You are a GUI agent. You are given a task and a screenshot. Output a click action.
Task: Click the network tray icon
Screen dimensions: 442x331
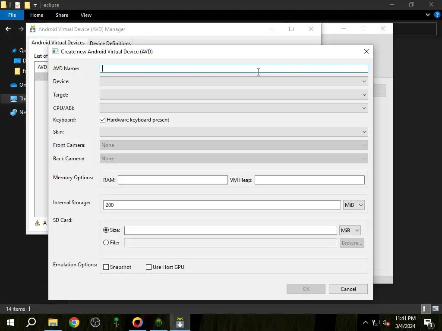tap(376, 322)
